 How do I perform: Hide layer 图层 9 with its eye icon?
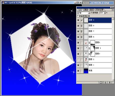coord(78,20)
